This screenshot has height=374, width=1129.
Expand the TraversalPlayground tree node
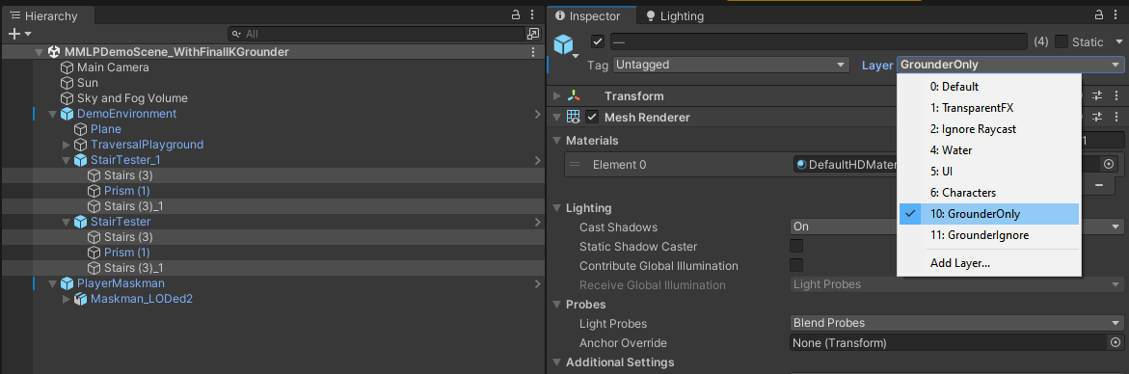coord(67,145)
